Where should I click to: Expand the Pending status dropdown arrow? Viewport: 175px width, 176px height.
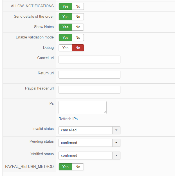pyautogui.click(x=116, y=143)
